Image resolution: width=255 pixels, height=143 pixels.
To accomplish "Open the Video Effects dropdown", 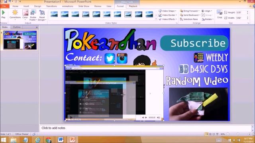I will pyautogui.click(x=168, y=19).
